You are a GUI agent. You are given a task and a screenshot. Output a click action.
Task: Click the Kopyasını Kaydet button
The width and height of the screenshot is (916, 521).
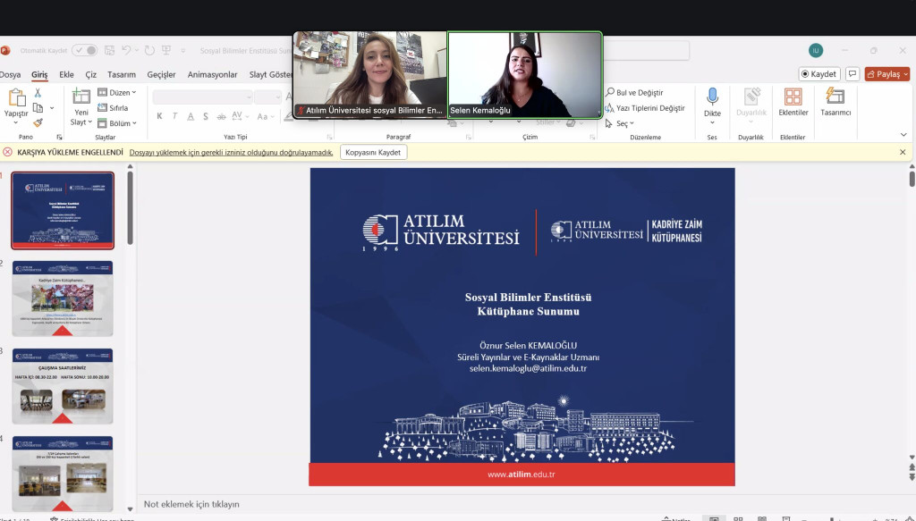click(x=373, y=152)
